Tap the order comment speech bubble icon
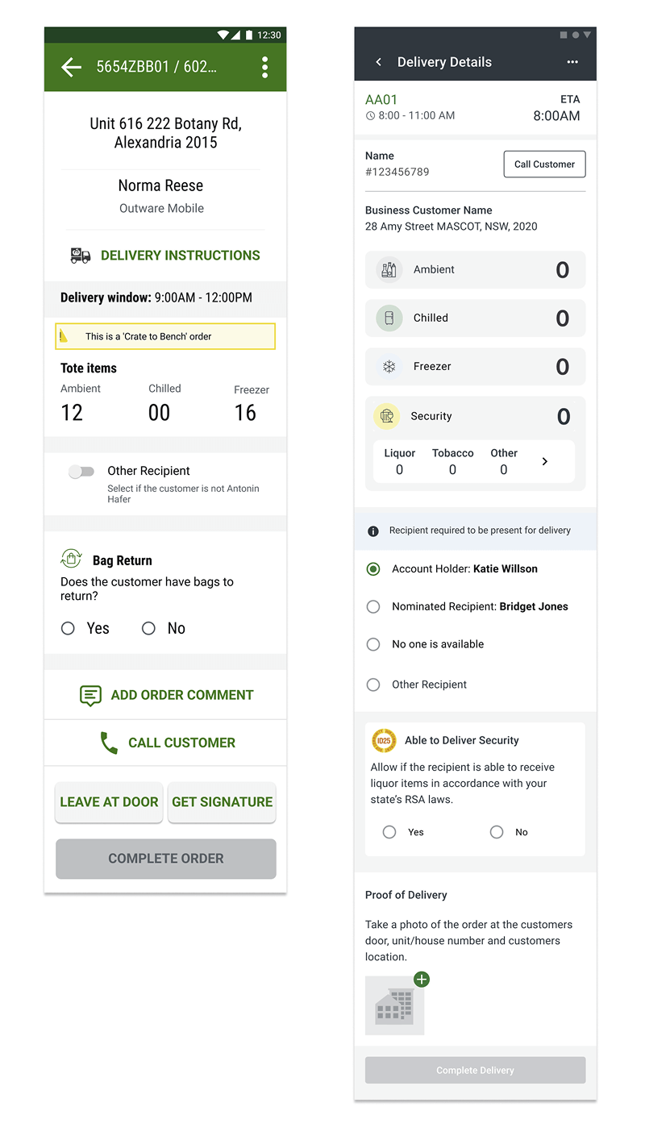This screenshot has height=1132, width=645. point(90,695)
